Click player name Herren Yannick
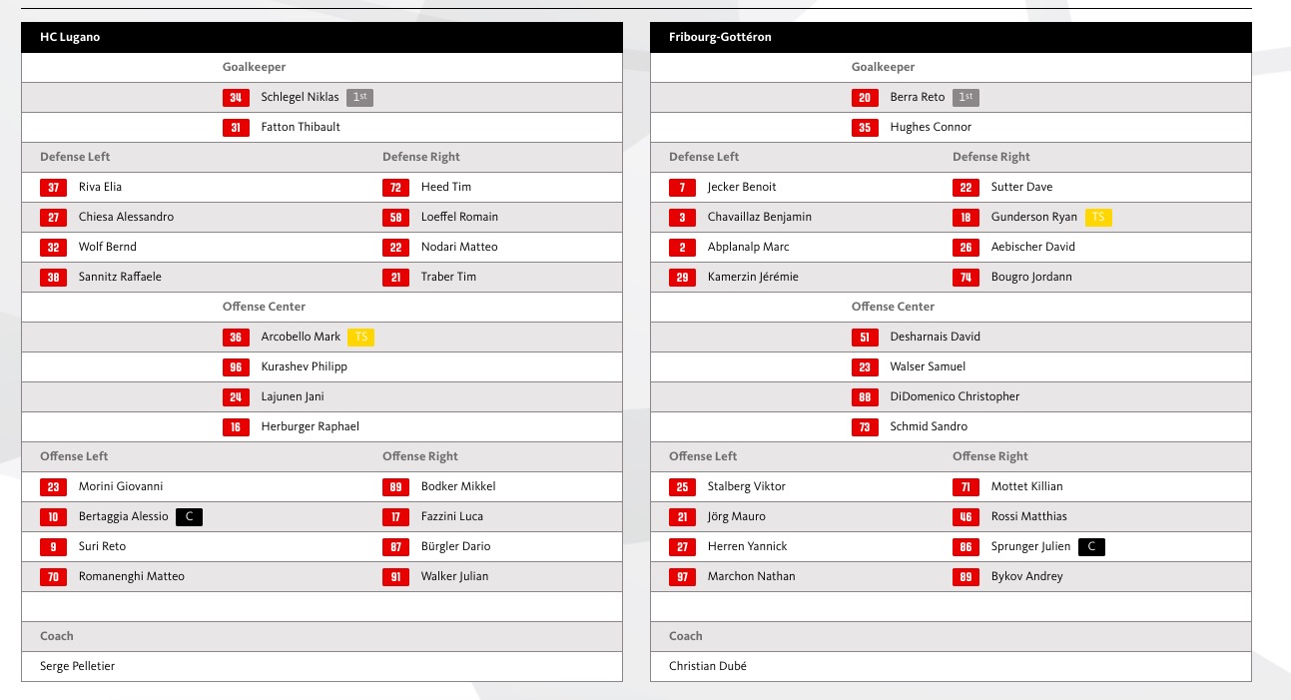The width and height of the screenshot is (1291, 700). (x=748, y=546)
